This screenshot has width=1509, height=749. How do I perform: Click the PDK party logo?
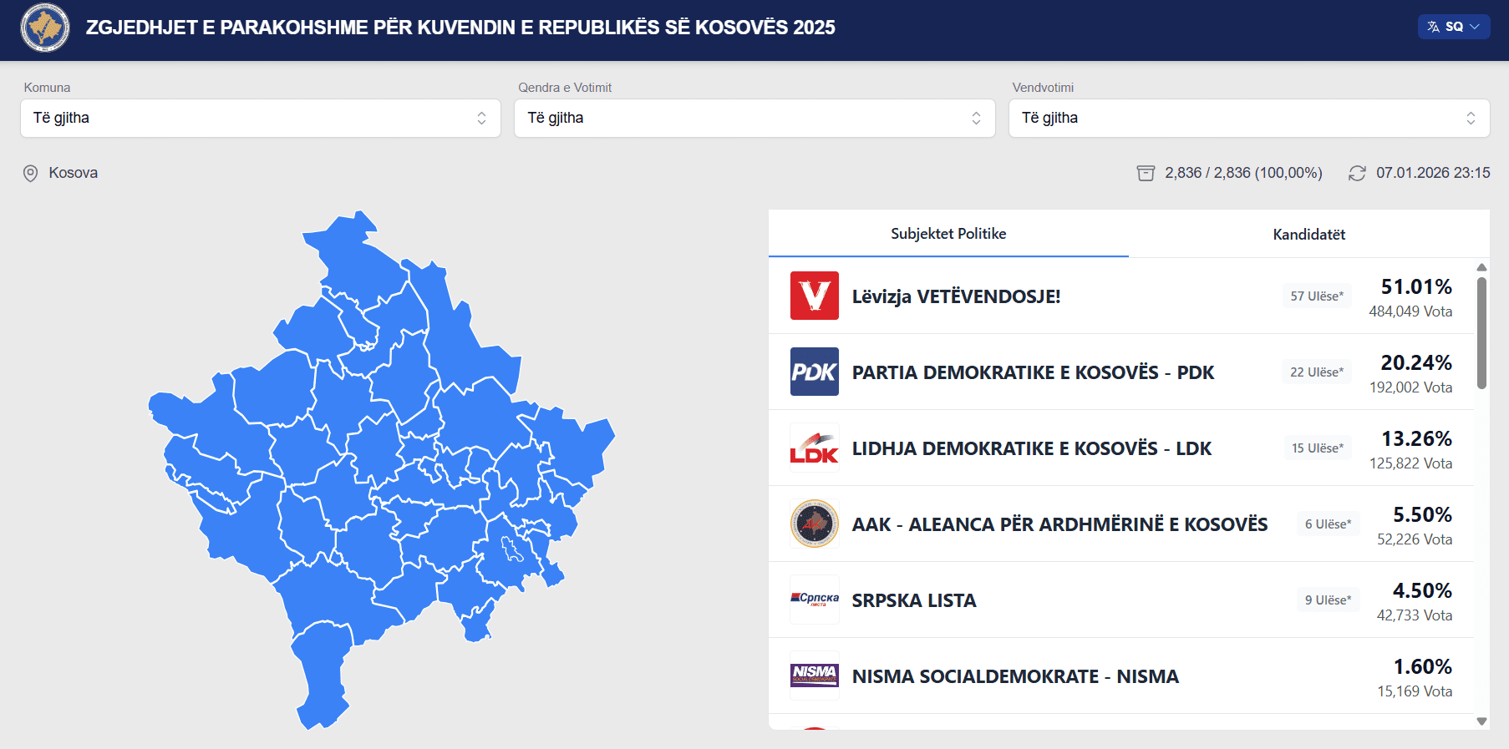pyautogui.click(x=814, y=372)
